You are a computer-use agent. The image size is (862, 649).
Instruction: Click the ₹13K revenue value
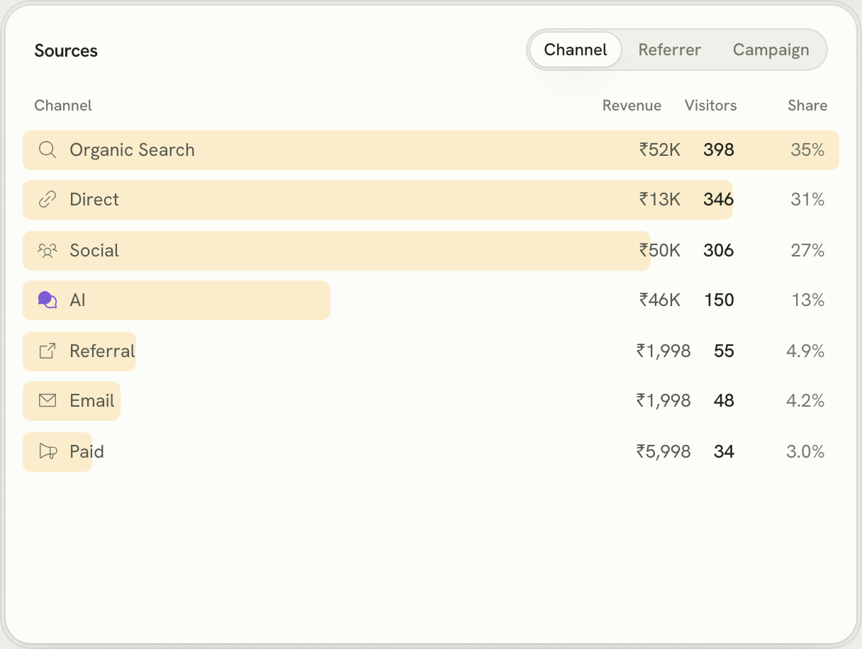pyautogui.click(x=659, y=200)
